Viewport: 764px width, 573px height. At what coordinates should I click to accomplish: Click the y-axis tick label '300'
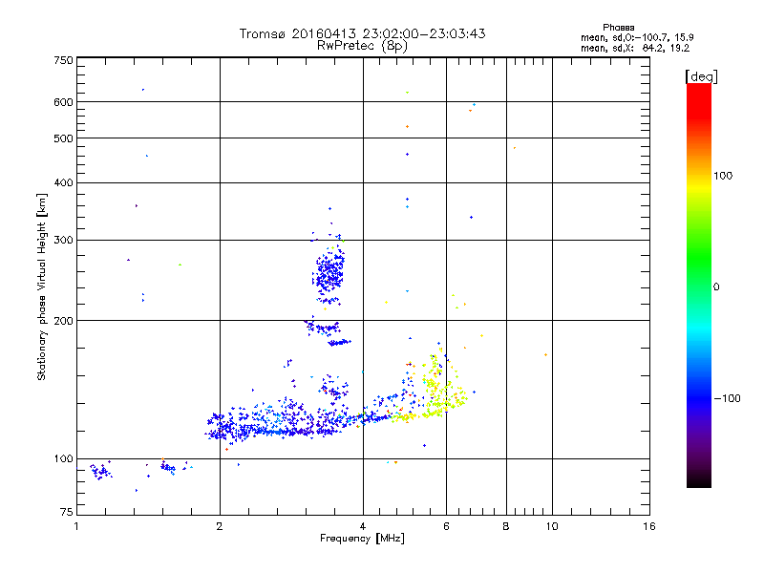pyautogui.click(x=63, y=240)
